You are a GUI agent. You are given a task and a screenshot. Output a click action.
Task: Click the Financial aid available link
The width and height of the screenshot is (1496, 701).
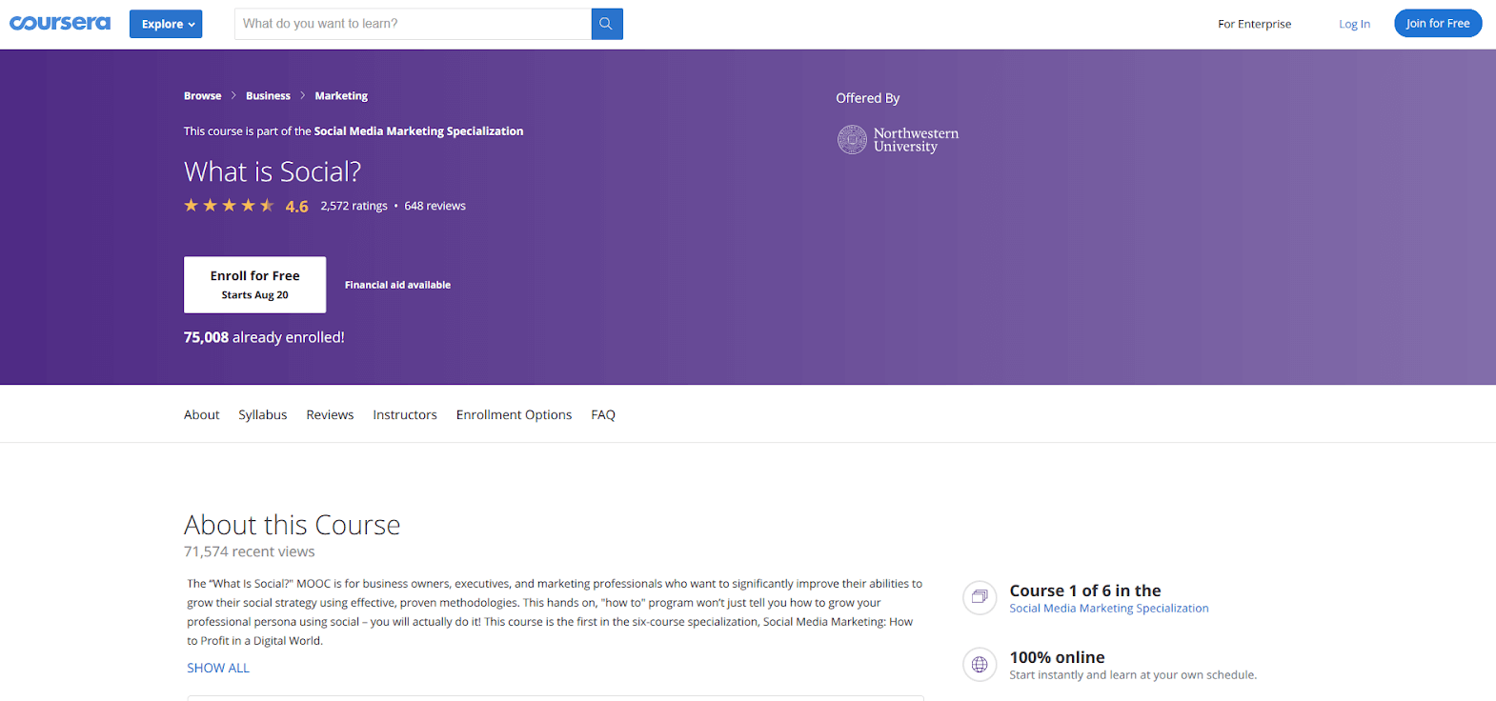397,285
